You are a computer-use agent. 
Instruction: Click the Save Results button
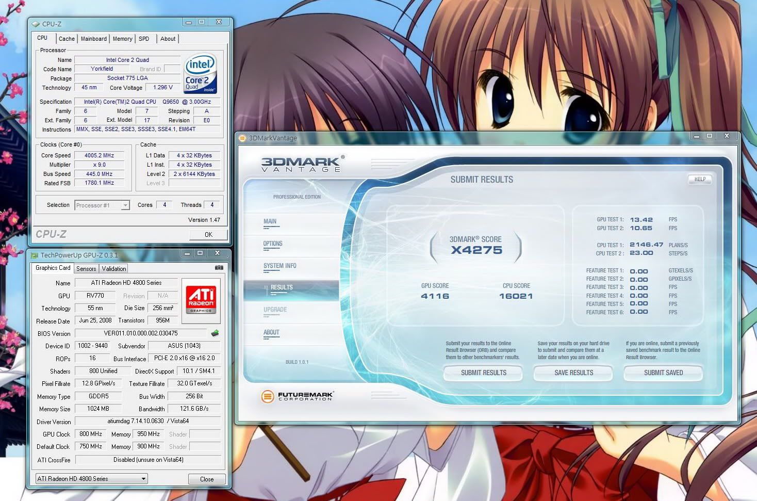click(573, 373)
